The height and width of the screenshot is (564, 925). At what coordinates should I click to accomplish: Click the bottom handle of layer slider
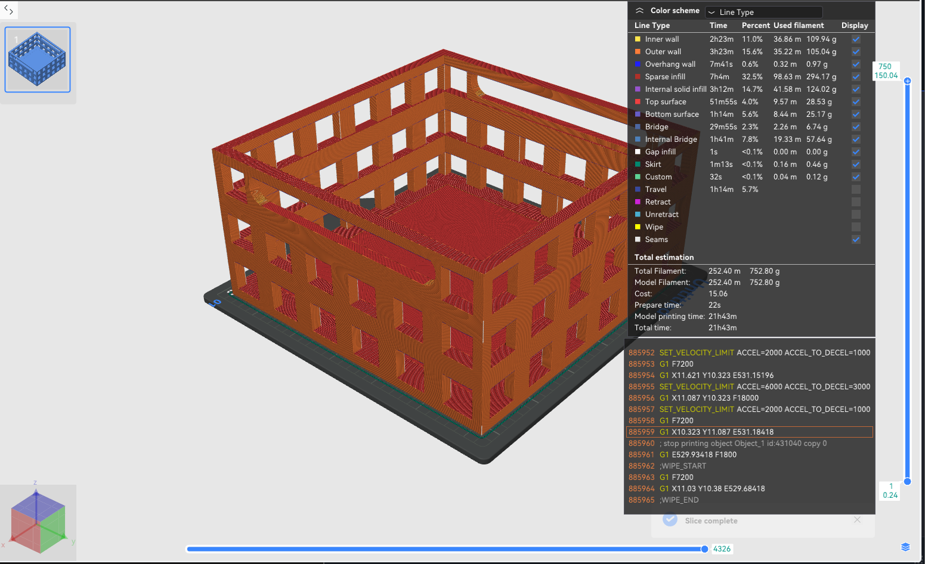pos(907,481)
